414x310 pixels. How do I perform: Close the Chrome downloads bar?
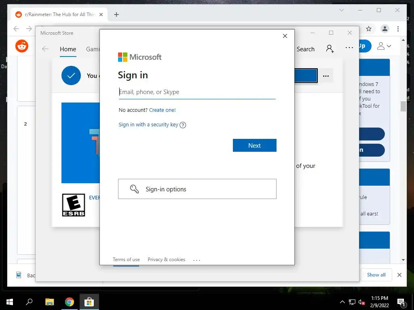point(399,275)
